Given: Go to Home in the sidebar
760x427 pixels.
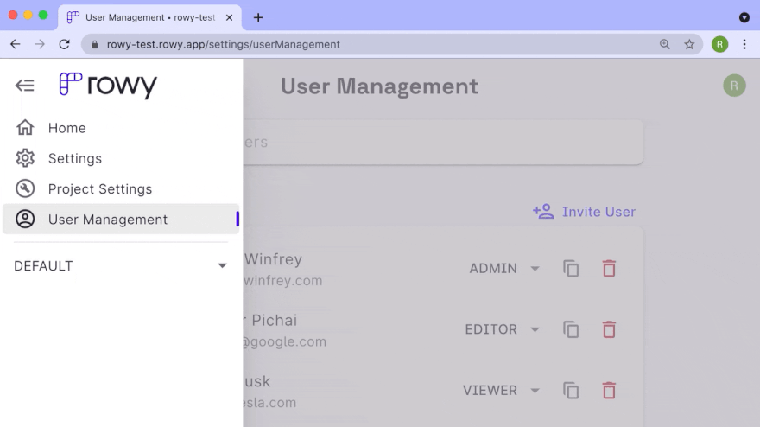Looking at the screenshot, I should pyautogui.click(x=66, y=128).
